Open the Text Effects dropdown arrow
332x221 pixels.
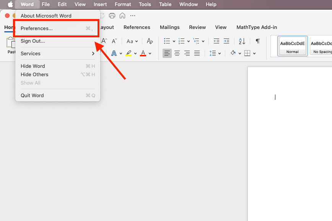121,54
